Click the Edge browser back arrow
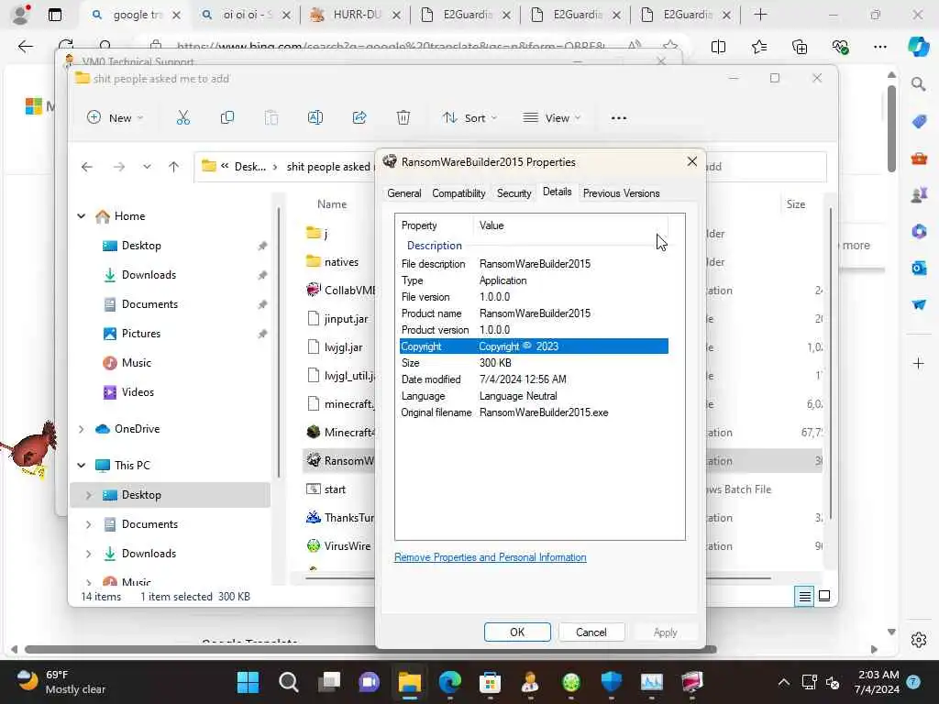 pyautogui.click(x=25, y=46)
